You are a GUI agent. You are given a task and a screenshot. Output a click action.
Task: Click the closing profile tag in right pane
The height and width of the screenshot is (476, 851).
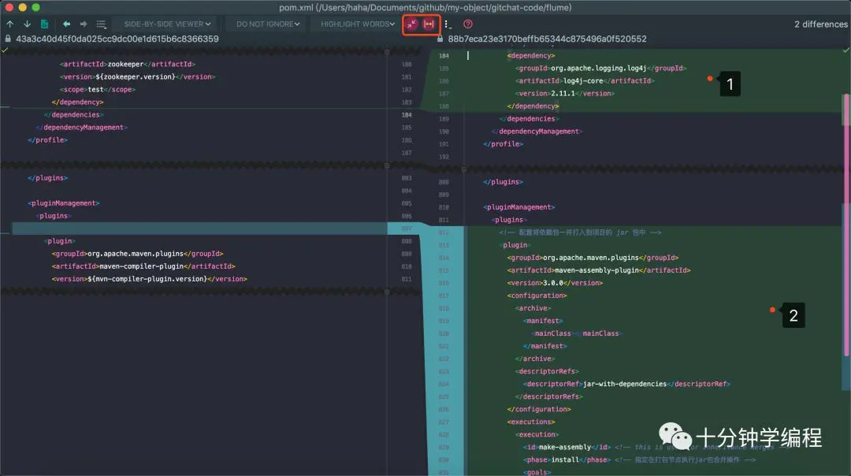coord(503,144)
